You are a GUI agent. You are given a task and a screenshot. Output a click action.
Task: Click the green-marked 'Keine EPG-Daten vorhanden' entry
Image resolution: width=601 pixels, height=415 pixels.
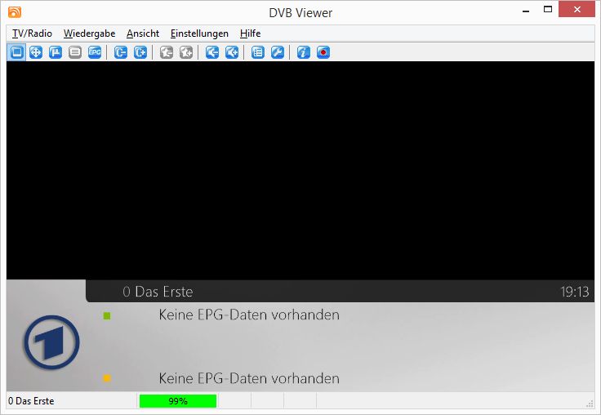pyautogui.click(x=249, y=315)
